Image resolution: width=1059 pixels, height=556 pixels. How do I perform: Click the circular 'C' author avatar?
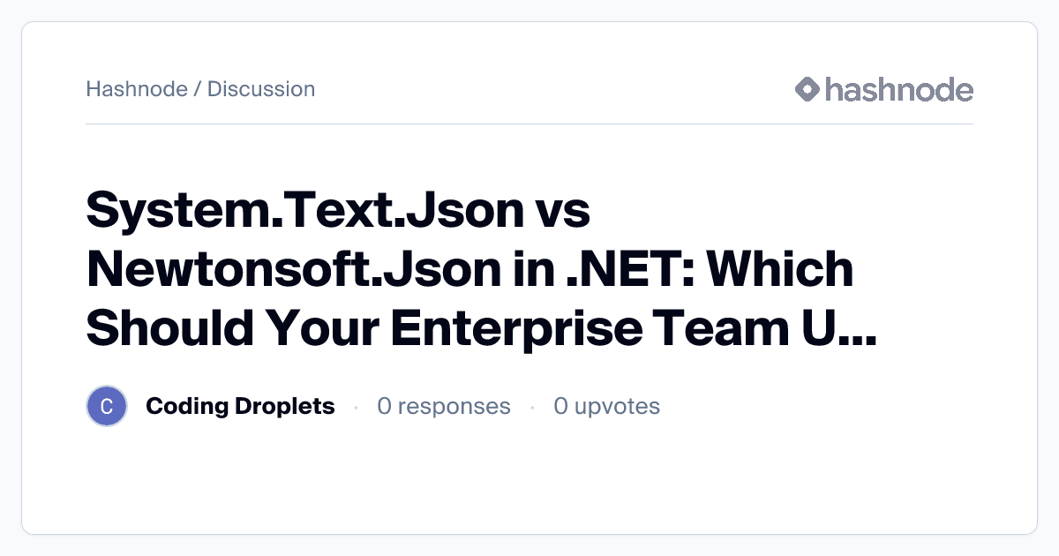click(x=107, y=407)
